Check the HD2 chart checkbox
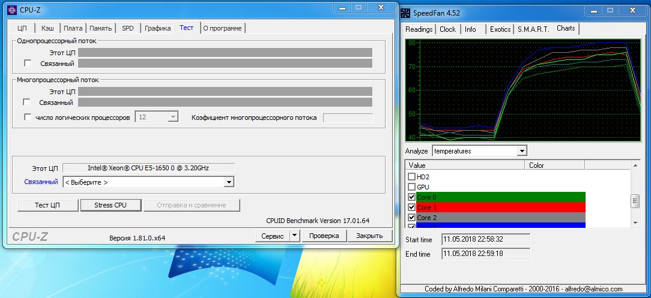 point(412,177)
